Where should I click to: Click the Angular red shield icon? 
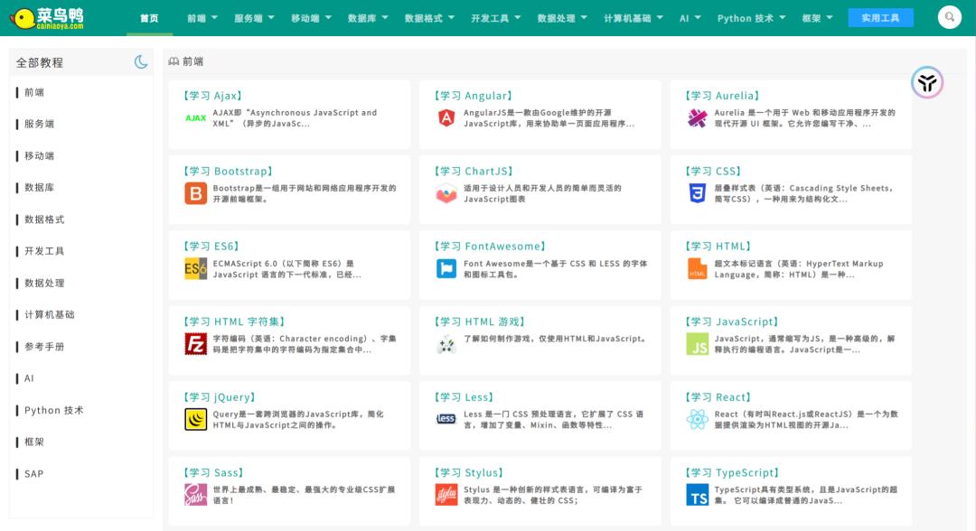click(446, 117)
